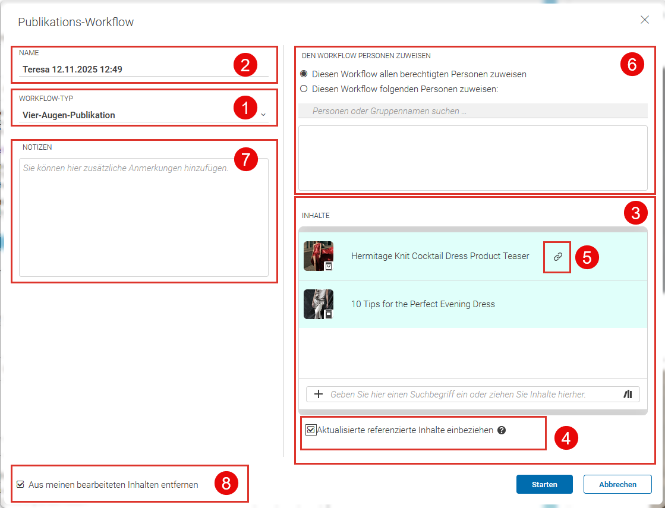The width and height of the screenshot is (665, 508).
Task: Close the Publikations-Workflow dialog with the X
Action: pyautogui.click(x=645, y=20)
